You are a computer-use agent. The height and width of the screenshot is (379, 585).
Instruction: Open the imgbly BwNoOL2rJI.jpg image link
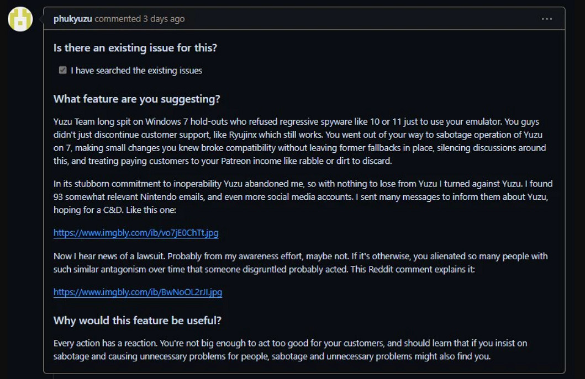138,292
